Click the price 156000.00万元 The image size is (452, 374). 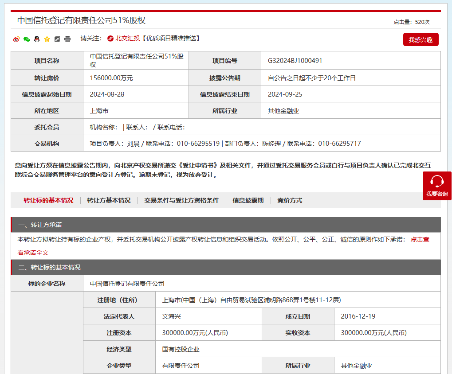click(111, 78)
